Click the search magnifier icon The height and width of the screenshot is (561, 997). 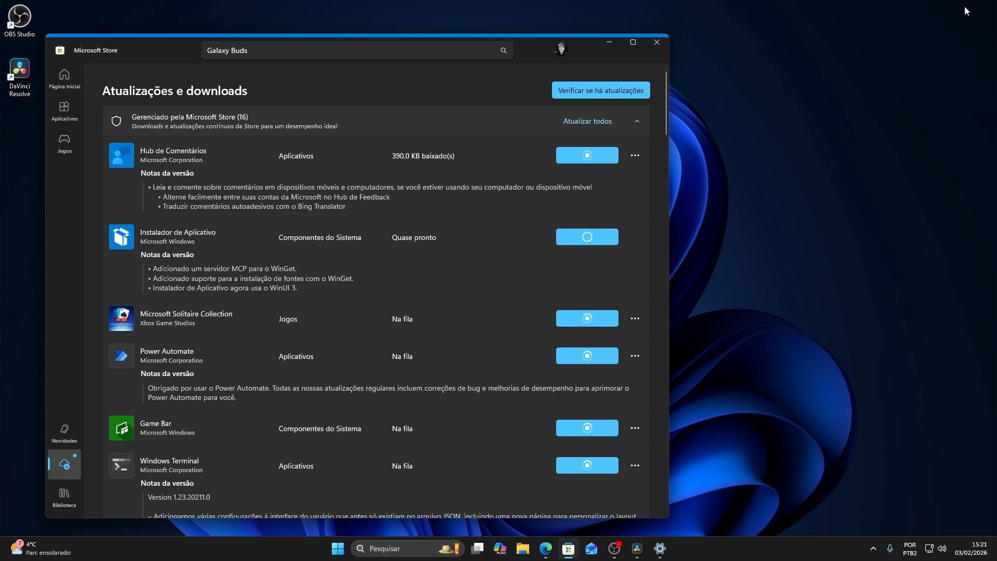point(503,50)
